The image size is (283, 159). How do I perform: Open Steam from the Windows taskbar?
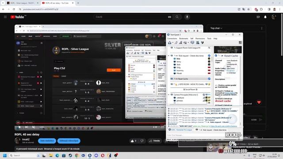[x=70, y=155]
